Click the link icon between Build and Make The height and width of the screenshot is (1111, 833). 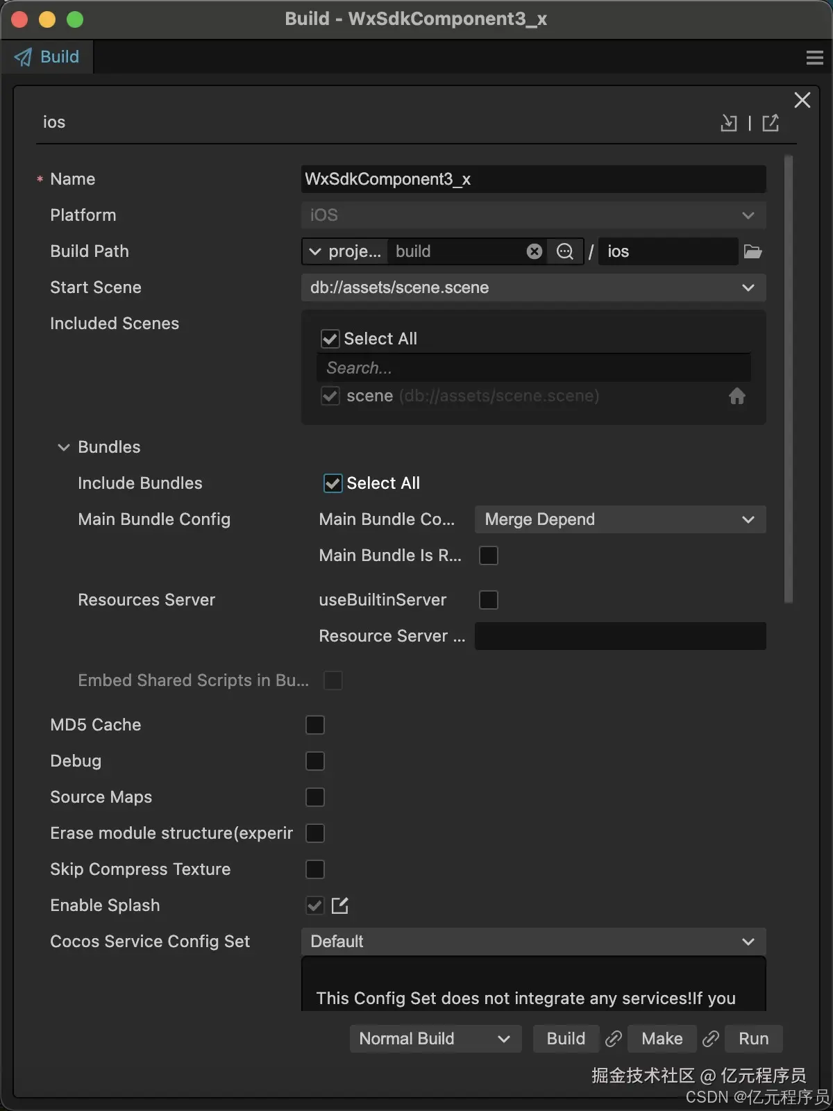click(614, 1039)
